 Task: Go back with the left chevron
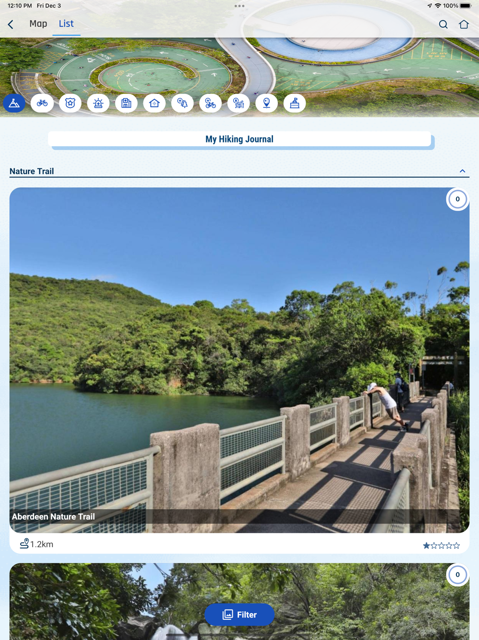point(11,24)
